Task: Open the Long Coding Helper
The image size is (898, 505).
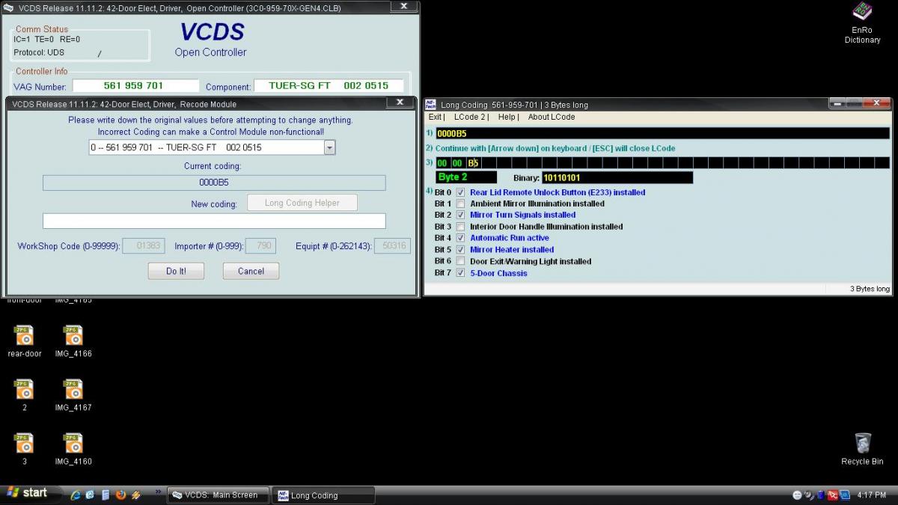Action: [x=302, y=203]
